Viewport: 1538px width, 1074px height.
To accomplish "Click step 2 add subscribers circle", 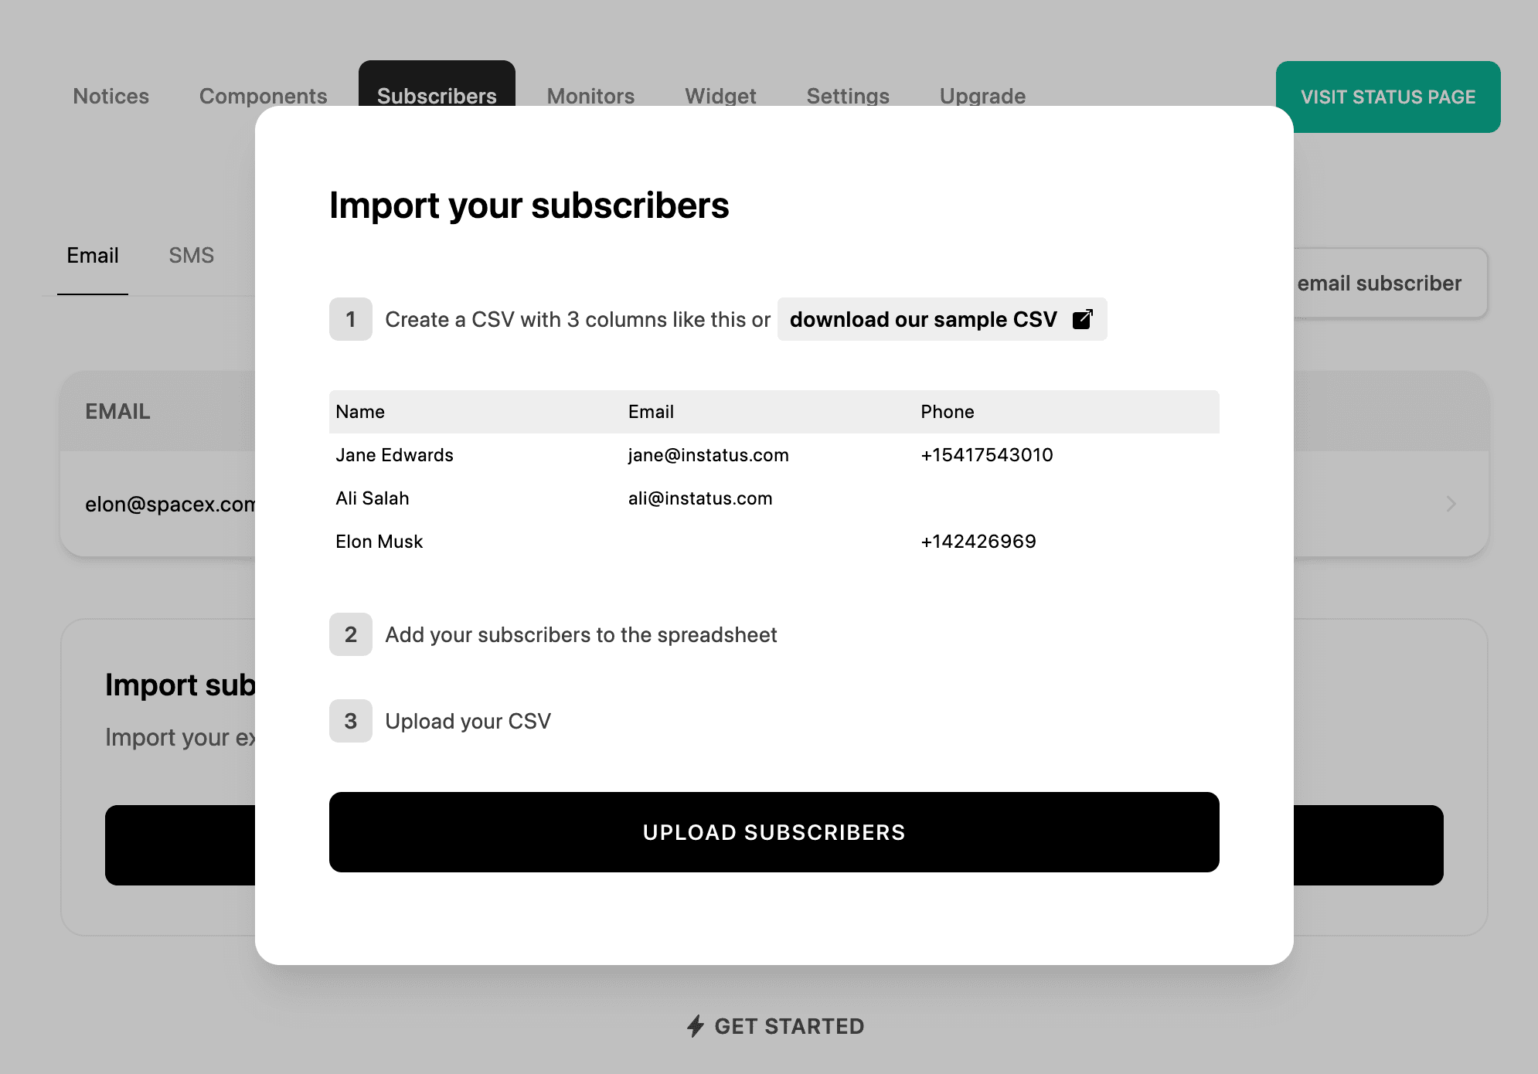I will tap(351, 634).
